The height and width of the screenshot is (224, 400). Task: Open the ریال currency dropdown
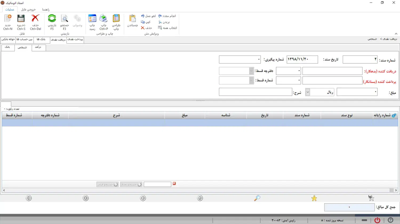(308, 92)
